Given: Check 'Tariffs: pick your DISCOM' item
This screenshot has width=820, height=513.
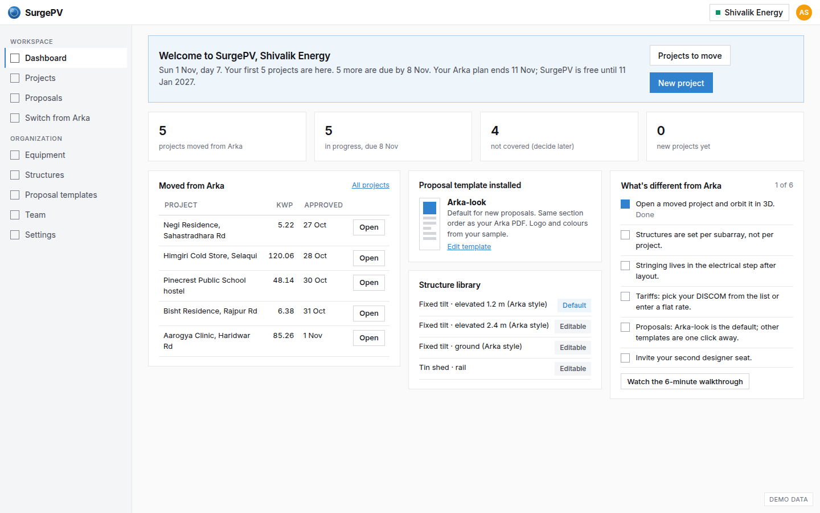Looking at the screenshot, I should pos(625,296).
